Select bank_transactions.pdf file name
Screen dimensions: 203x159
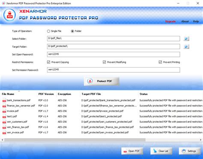pyautogui.click(x=18, y=100)
